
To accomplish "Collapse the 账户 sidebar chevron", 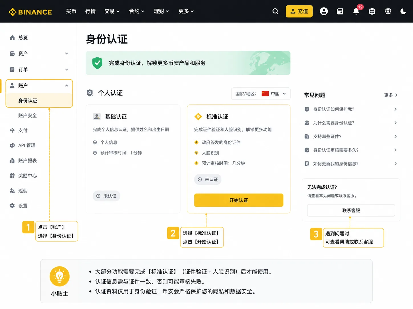I will [x=66, y=86].
